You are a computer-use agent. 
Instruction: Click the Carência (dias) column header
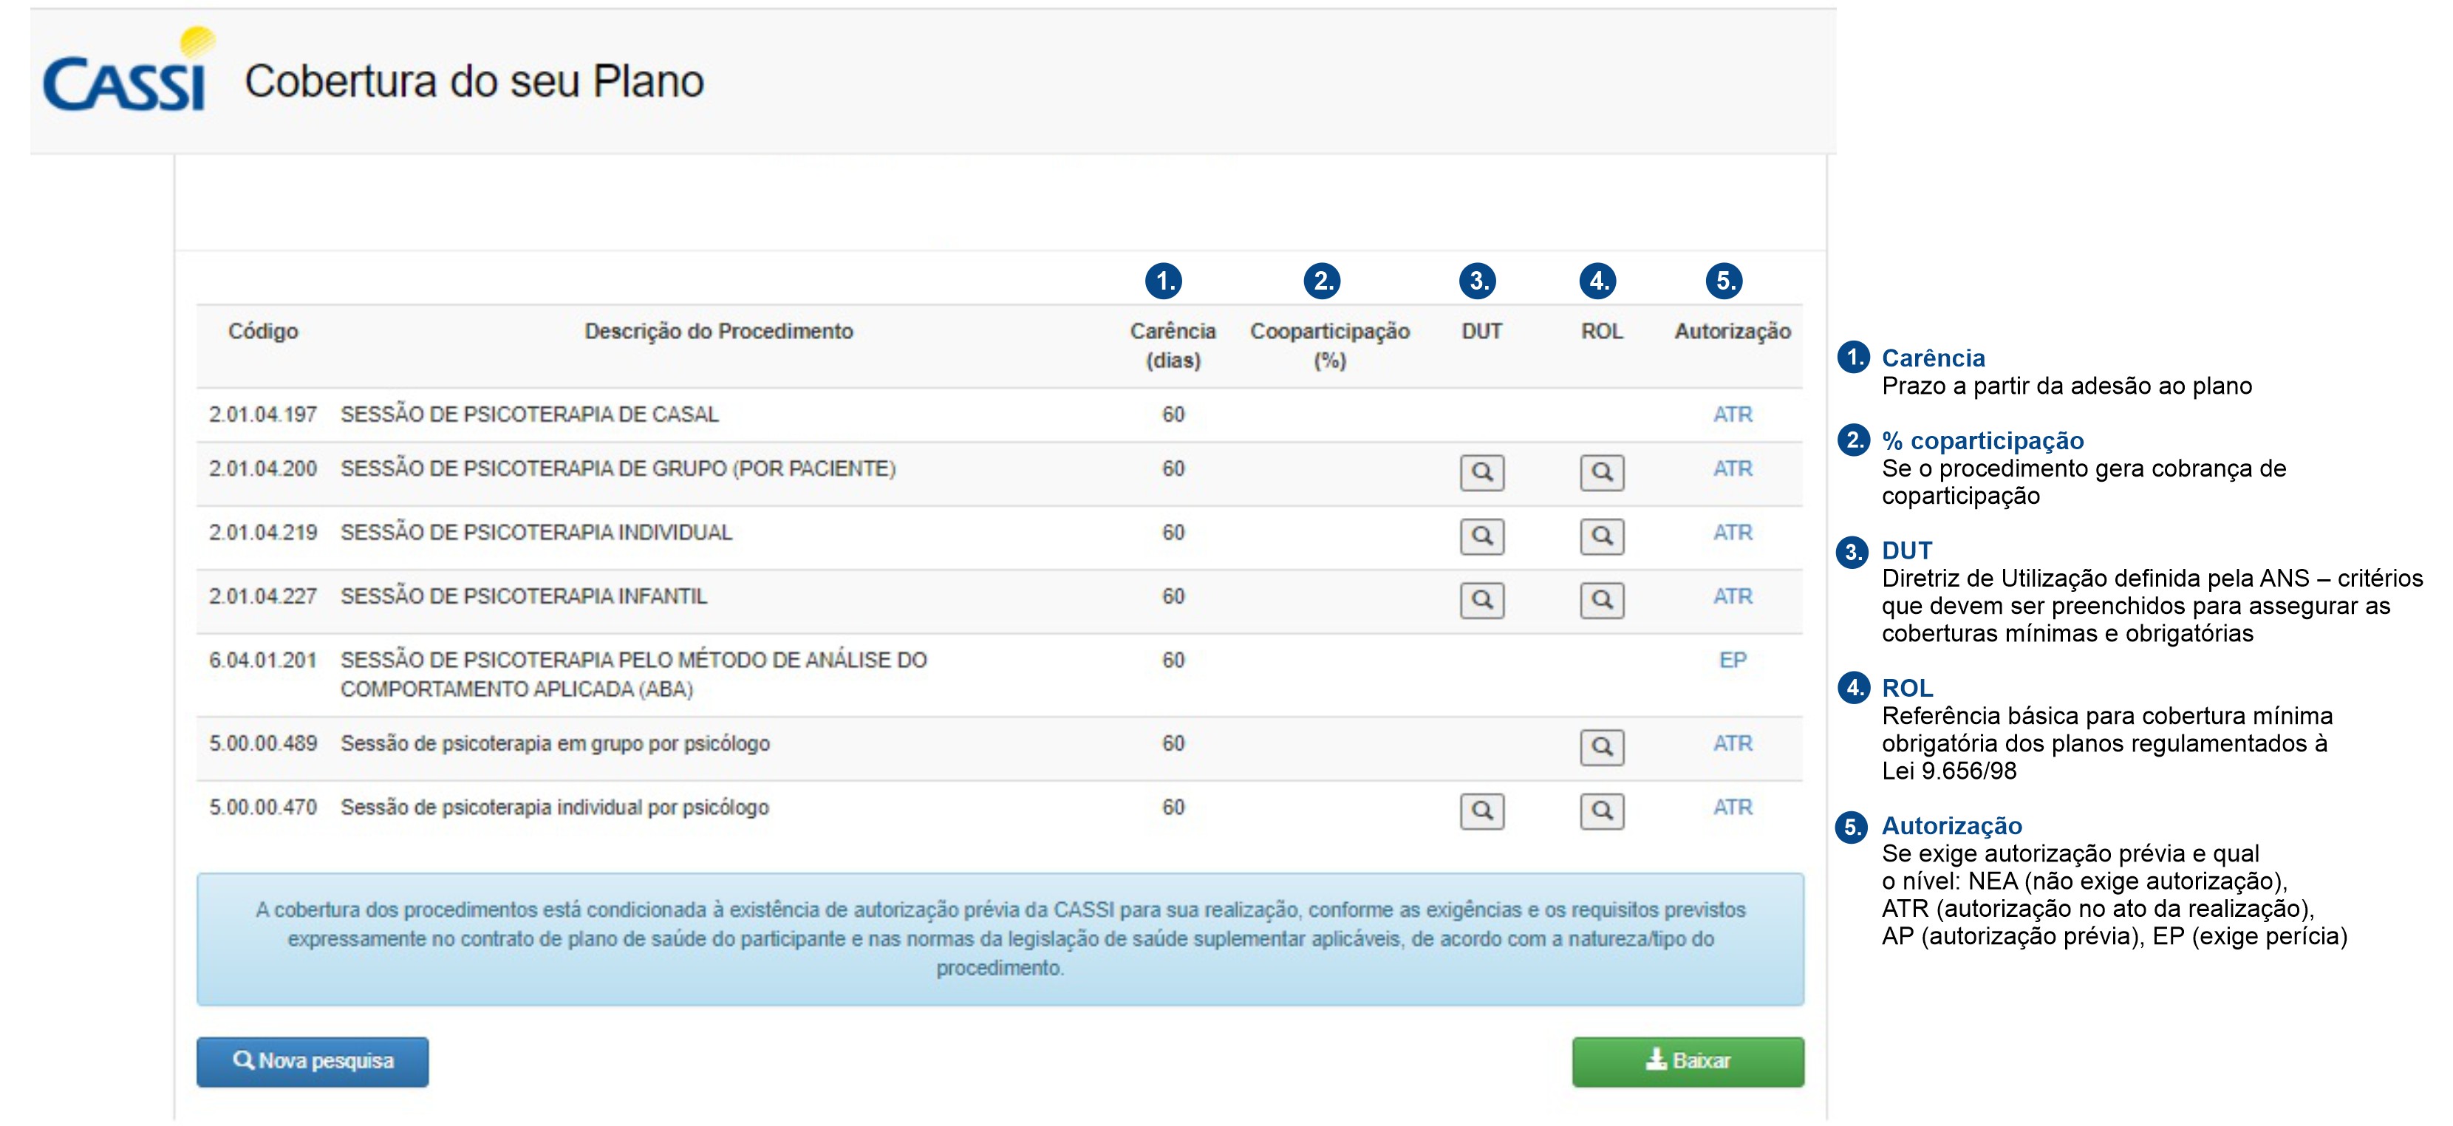tap(1173, 345)
